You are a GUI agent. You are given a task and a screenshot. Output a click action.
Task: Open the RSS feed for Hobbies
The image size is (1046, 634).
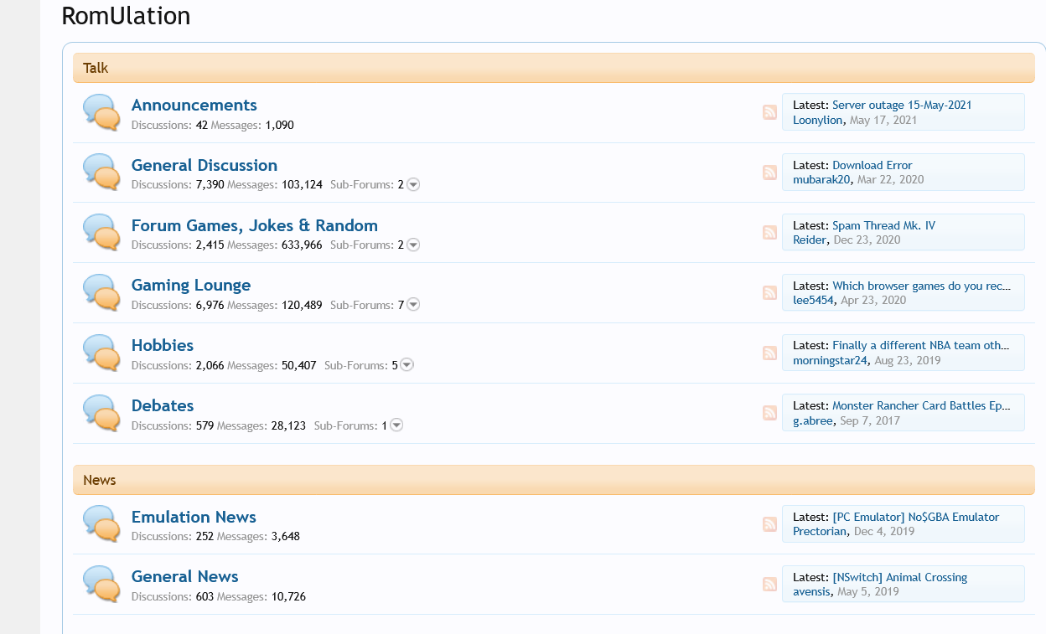point(769,353)
